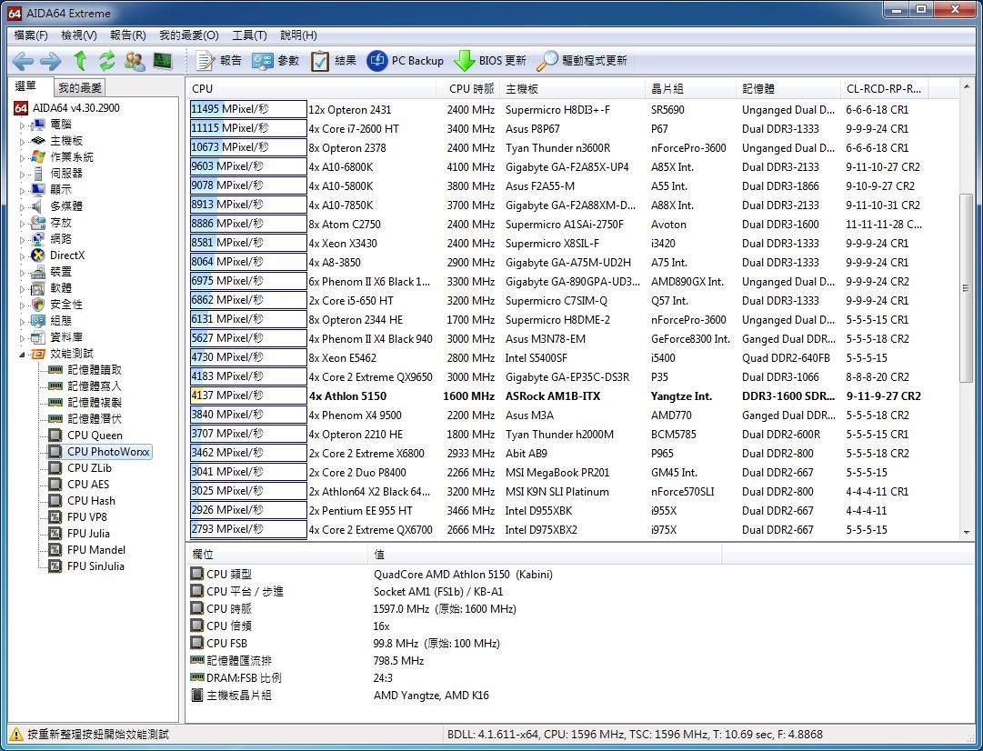
Task: Click the Forward navigation arrow icon
Action: coord(51,61)
